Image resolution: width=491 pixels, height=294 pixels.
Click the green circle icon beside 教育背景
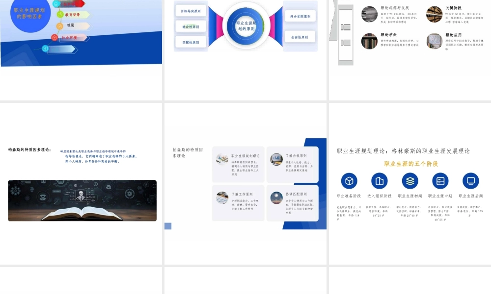point(60,14)
